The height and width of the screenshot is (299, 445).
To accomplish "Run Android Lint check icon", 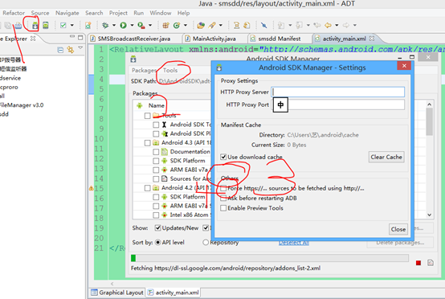I will (63, 25).
